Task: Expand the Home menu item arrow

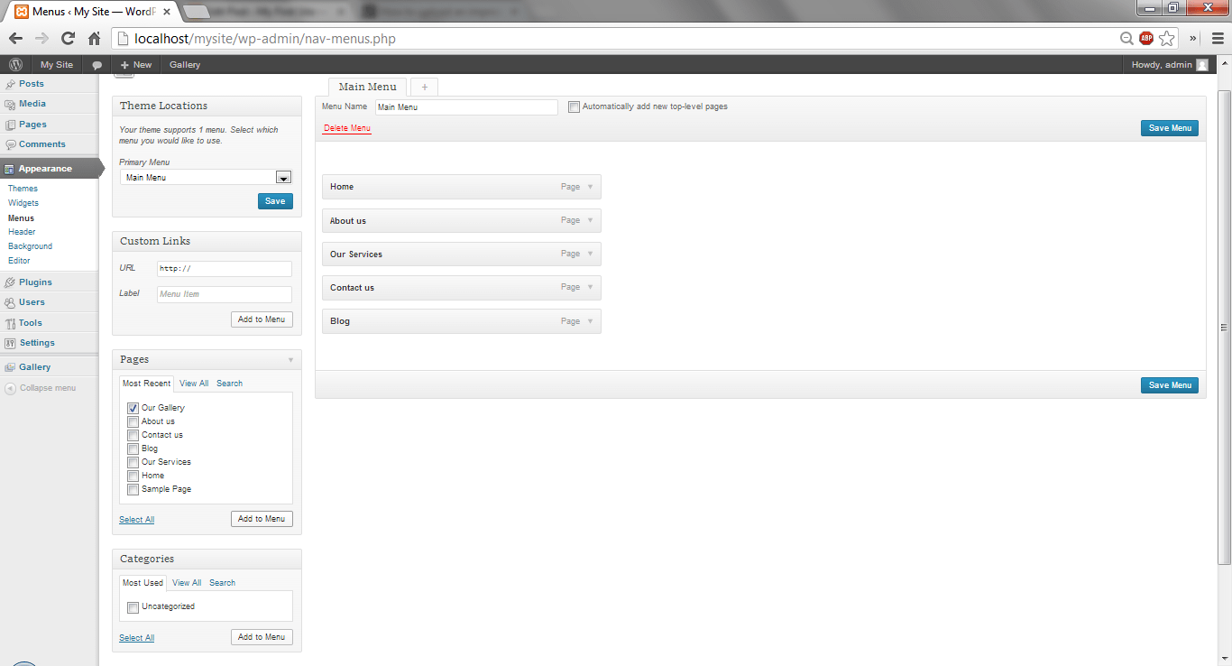Action: 590,187
